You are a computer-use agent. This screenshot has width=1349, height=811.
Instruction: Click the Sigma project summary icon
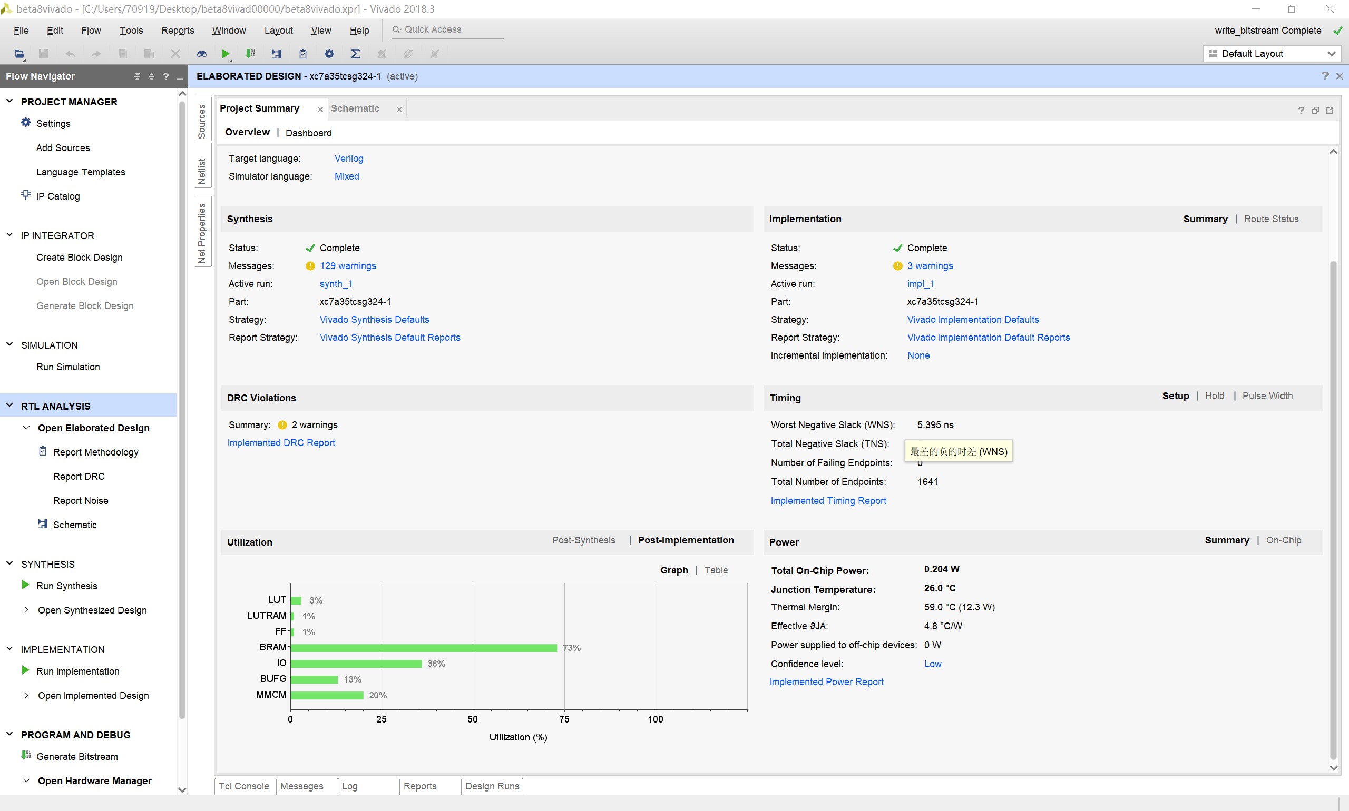356,54
